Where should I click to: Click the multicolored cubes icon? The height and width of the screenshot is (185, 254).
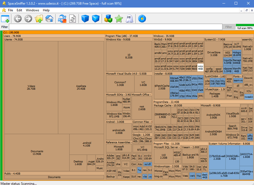[108, 19]
